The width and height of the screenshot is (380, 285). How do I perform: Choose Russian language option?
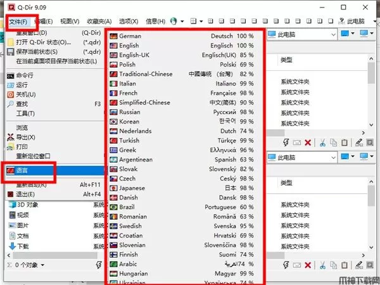pyautogui.click(x=182, y=112)
